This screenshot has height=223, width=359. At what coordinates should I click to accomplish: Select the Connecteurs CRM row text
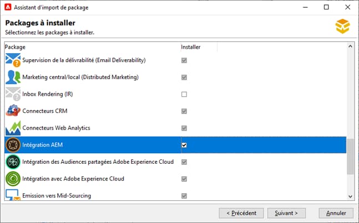click(45, 111)
